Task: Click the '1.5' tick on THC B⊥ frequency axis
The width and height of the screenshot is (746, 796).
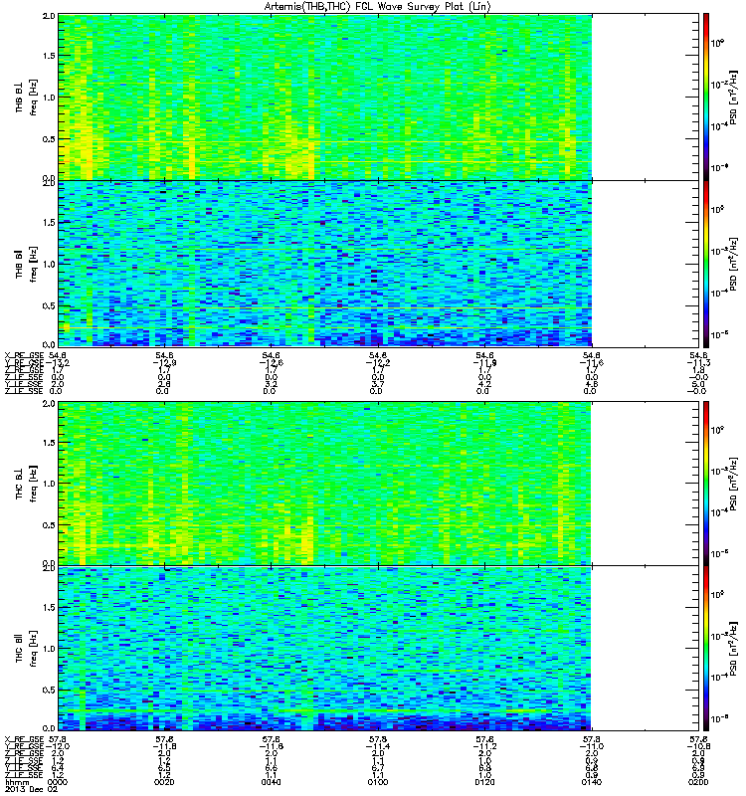Action: (49, 443)
